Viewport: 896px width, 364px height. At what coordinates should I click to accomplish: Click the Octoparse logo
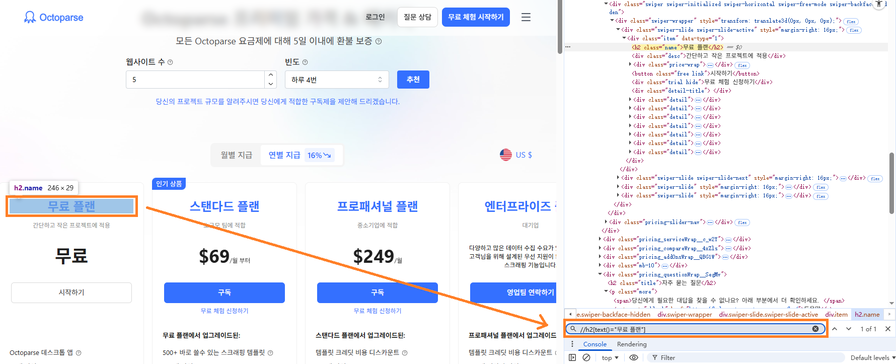54,18
